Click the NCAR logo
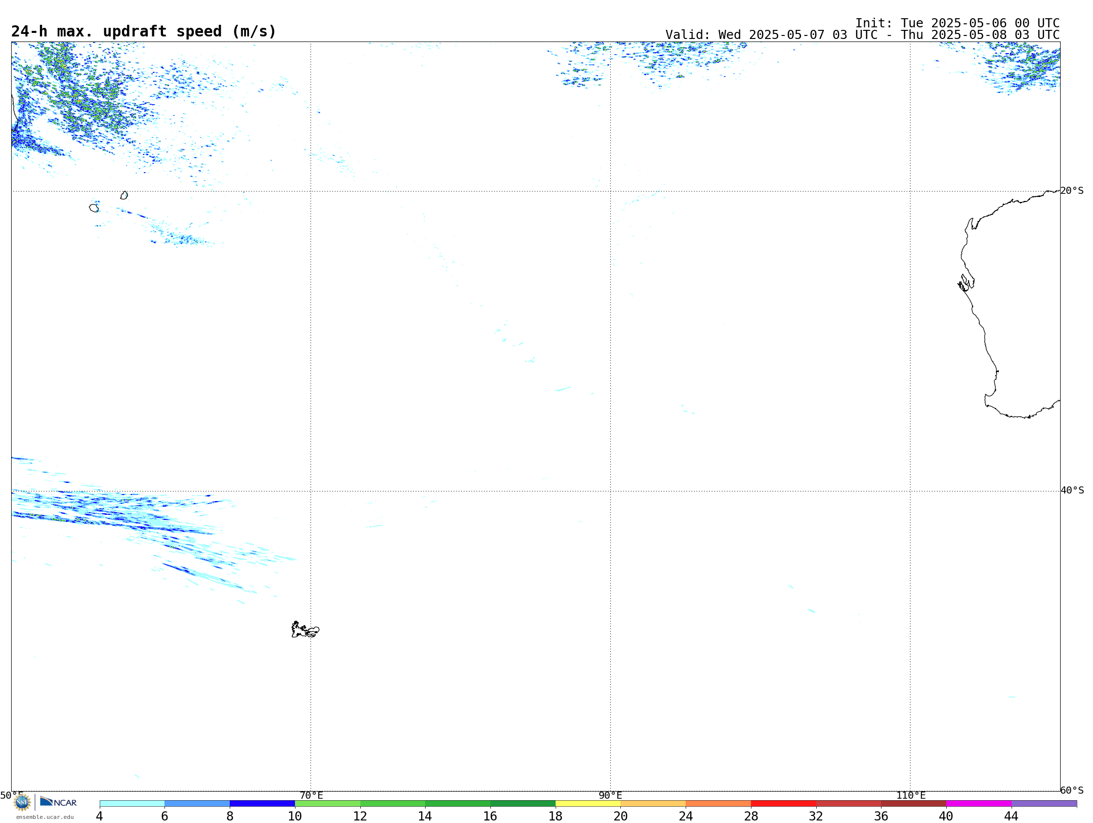 coord(58,802)
